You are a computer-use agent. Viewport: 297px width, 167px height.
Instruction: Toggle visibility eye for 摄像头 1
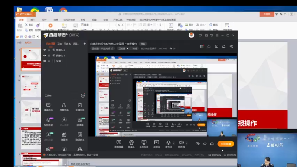pyautogui.click(x=45, y=55)
